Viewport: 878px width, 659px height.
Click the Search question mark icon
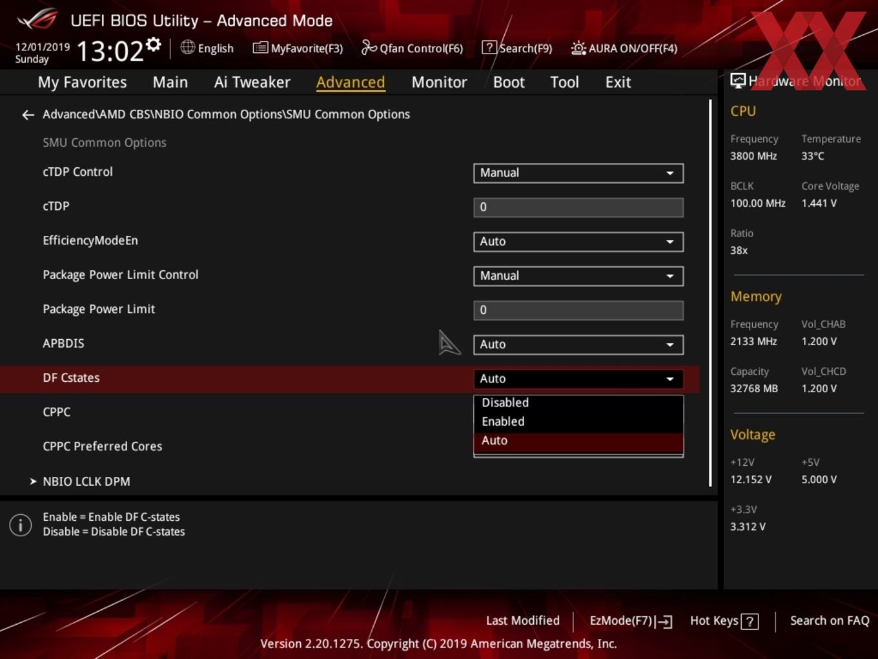tap(489, 47)
